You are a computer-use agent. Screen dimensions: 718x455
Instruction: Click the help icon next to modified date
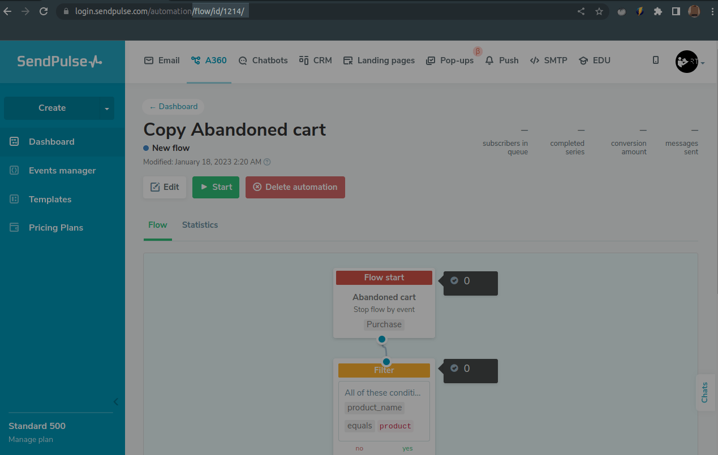point(268,162)
